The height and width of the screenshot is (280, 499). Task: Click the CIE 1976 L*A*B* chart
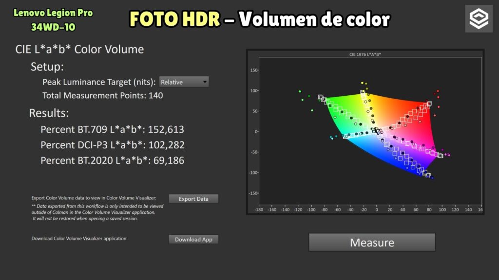click(365, 132)
